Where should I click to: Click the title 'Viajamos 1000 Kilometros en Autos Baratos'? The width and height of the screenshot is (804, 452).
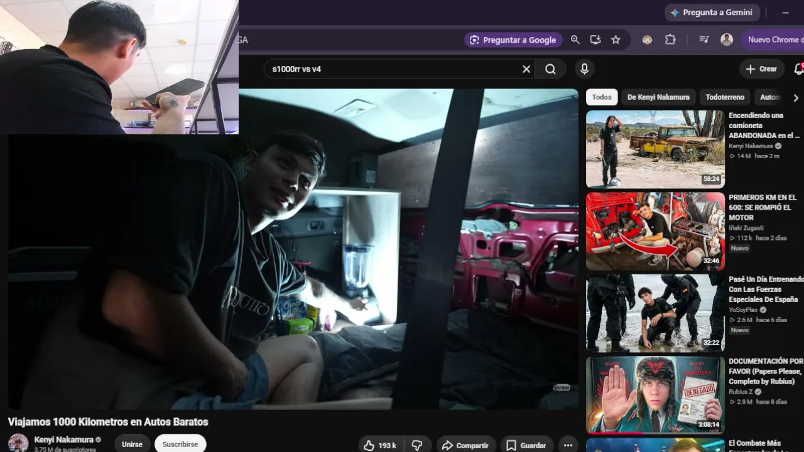point(108,422)
